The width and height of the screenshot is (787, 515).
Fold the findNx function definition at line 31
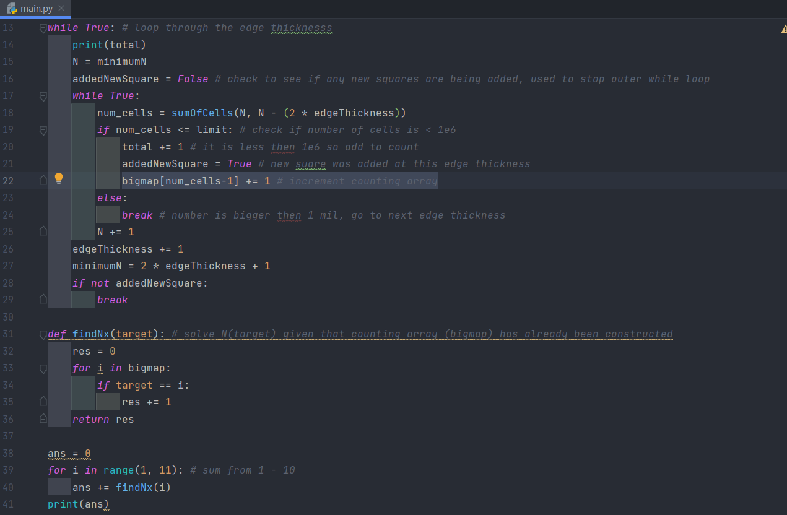43,334
